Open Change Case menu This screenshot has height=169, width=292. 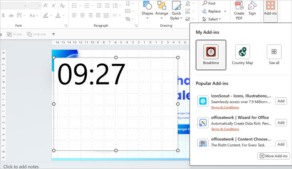tap(34, 15)
